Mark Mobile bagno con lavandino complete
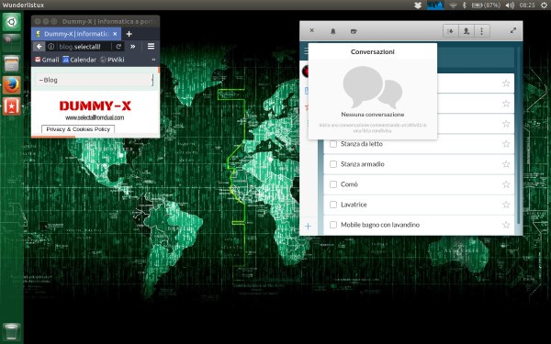This screenshot has width=551, height=344. tap(333, 225)
